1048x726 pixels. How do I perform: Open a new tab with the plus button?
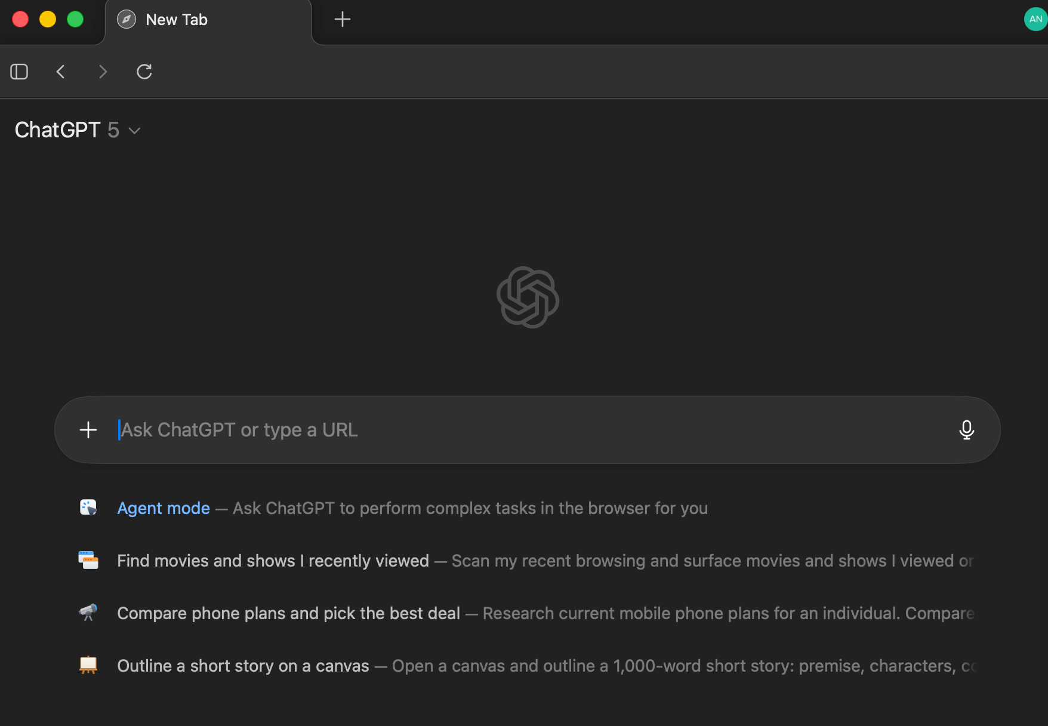click(342, 19)
